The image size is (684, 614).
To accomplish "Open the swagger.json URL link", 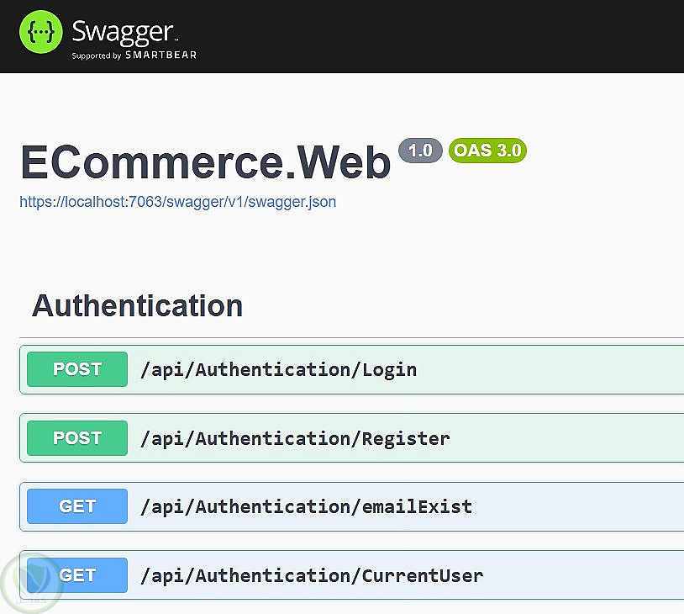I will [x=177, y=202].
